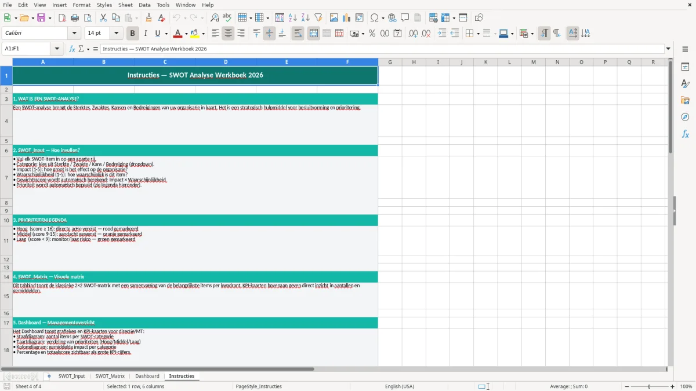Adjust the zoom slider in status bar
This screenshot has height=391, width=696.
click(649, 386)
